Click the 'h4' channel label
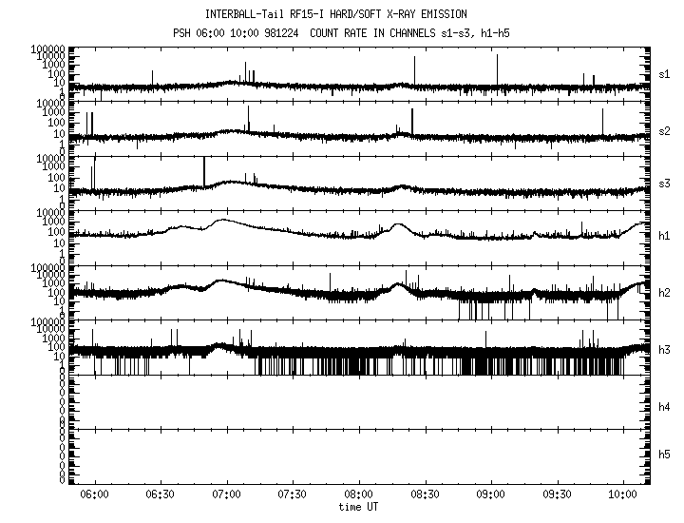The width and height of the screenshot is (684, 523). click(664, 407)
